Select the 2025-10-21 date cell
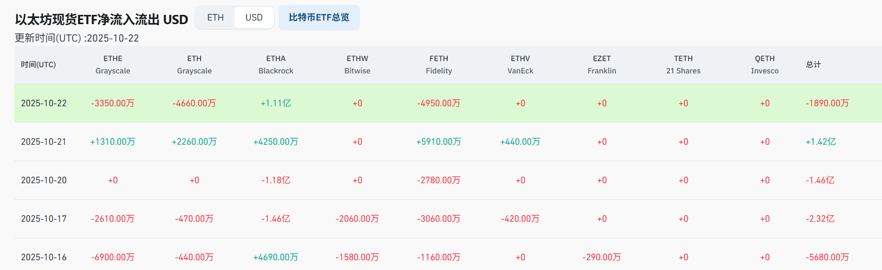 pyautogui.click(x=44, y=142)
